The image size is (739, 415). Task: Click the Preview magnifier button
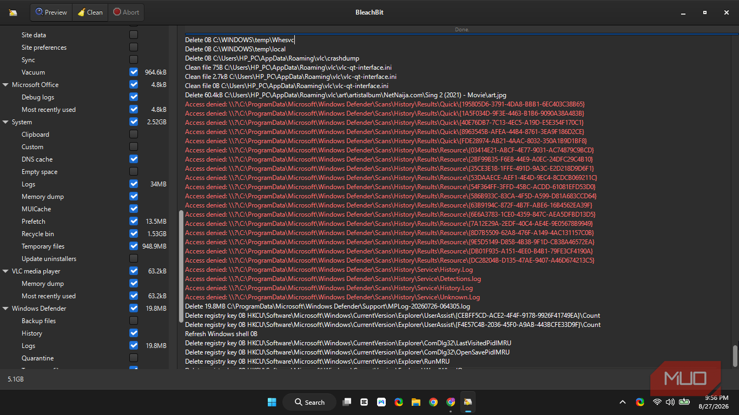click(51, 12)
